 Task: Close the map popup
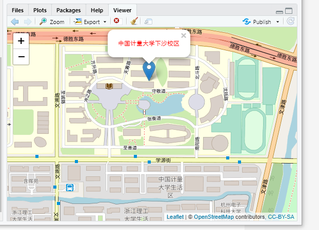click(184, 35)
